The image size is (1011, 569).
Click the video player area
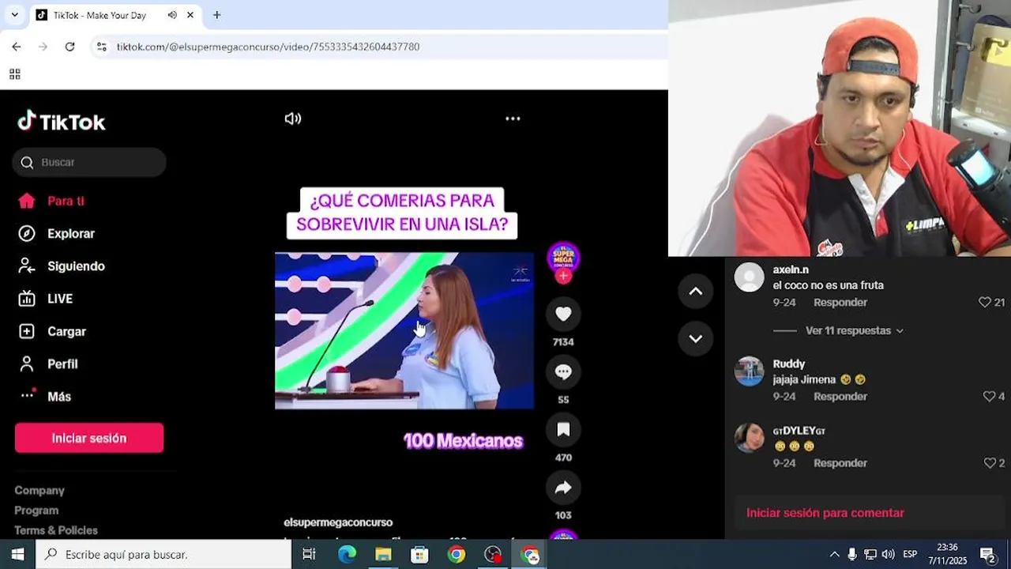click(x=404, y=330)
